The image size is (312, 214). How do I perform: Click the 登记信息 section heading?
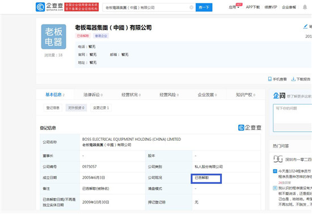tap(48, 128)
